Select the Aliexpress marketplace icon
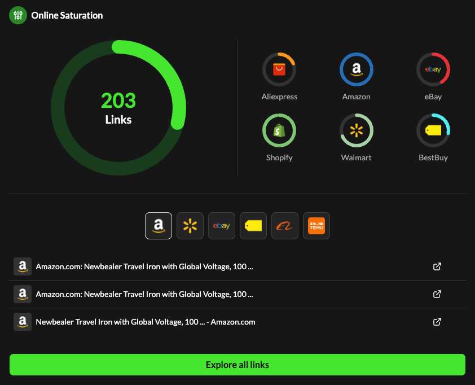This screenshot has height=385, width=475. point(279,69)
